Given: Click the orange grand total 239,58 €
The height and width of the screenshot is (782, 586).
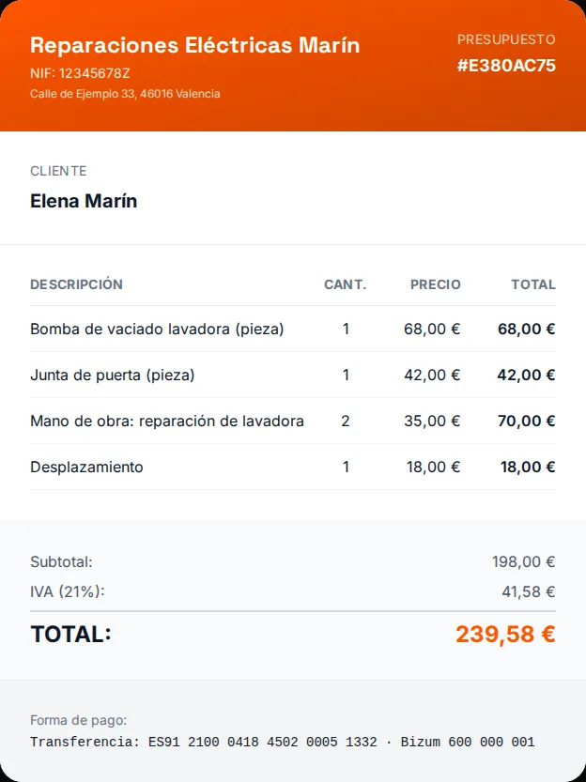Looking at the screenshot, I should [505, 635].
